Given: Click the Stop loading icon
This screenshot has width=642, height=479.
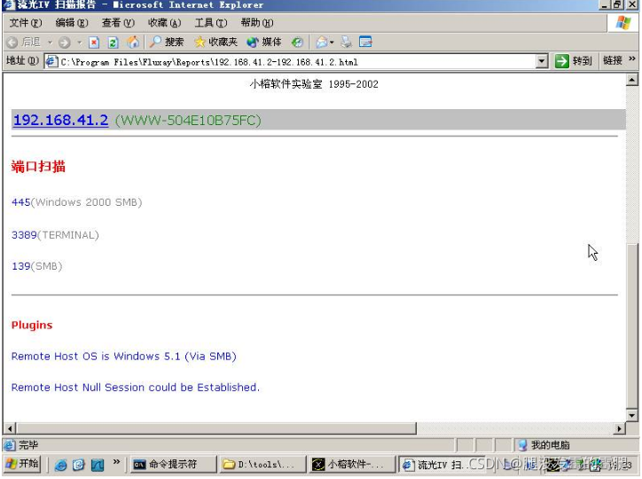Looking at the screenshot, I should [94, 43].
